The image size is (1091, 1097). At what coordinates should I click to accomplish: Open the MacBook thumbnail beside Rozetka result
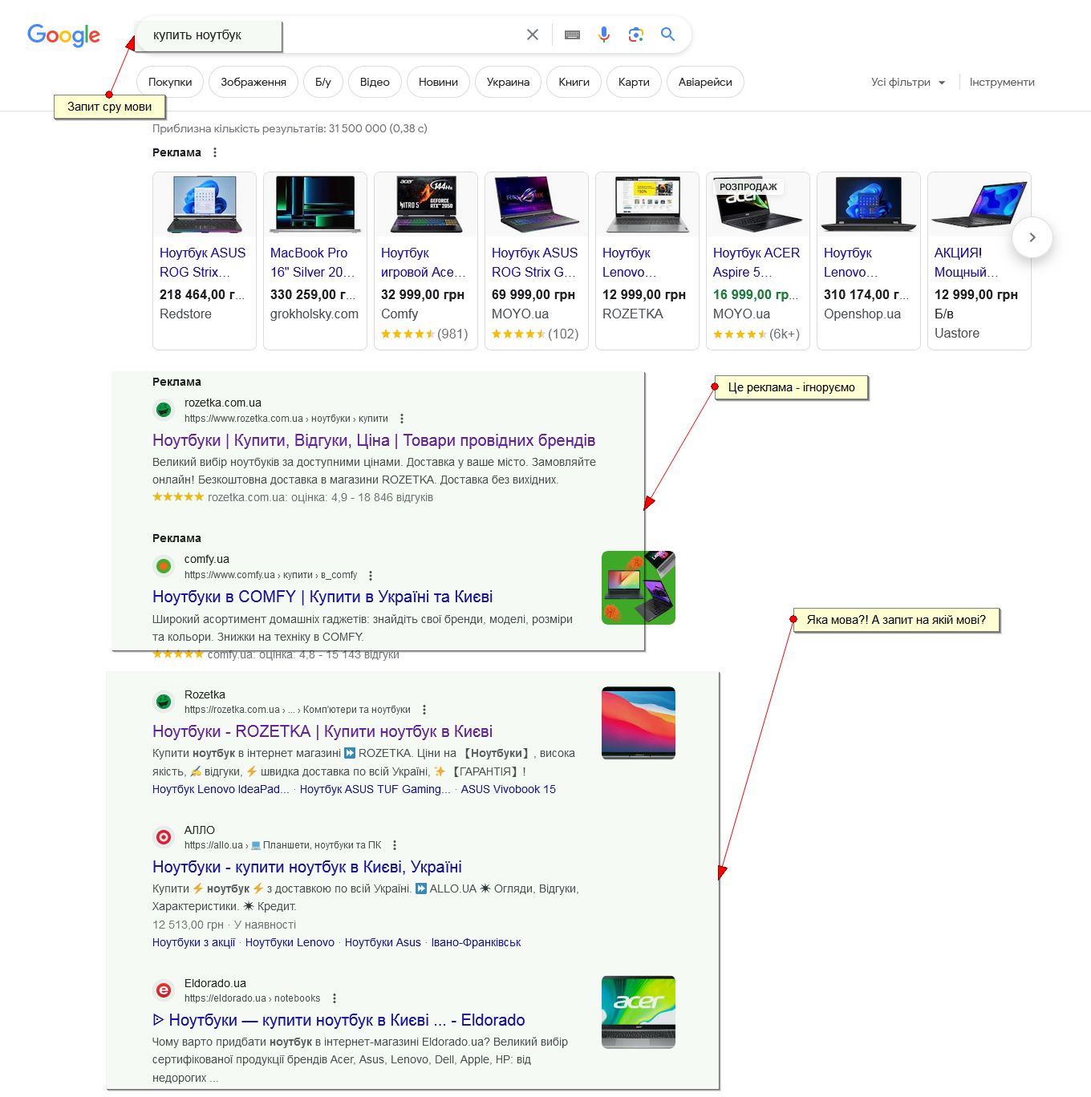639,723
